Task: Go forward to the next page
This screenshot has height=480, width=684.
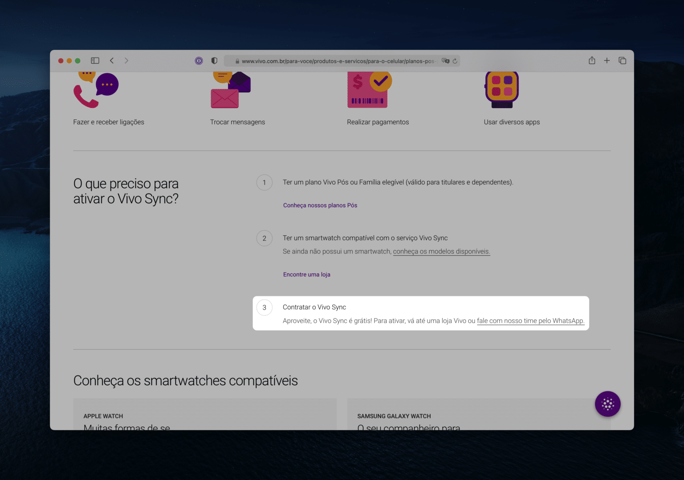Action: pos(126,61)
